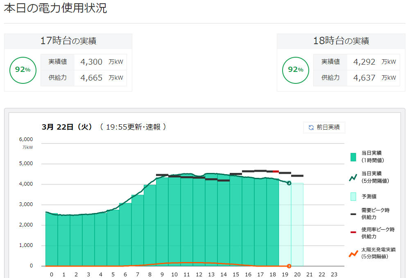Click the 実績値 label in 17時台 panel
The height and width of the screenshot is (278, 414).
pyautogui.click(x=58, y=62)
